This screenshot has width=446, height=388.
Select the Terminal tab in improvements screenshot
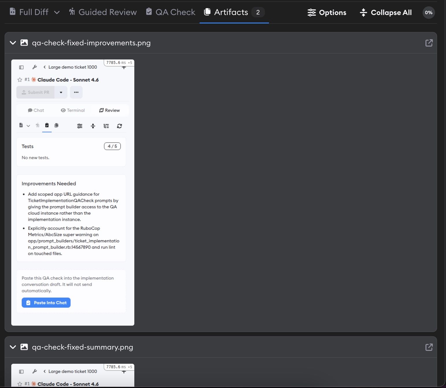click(x=73, y=110)
